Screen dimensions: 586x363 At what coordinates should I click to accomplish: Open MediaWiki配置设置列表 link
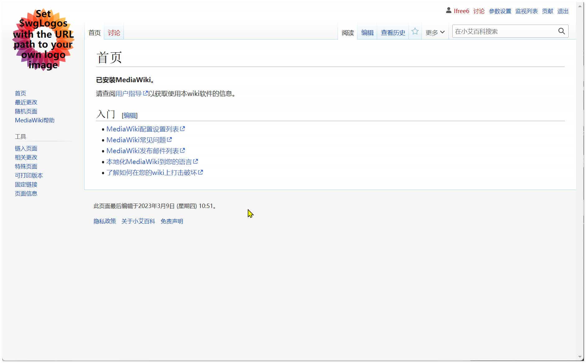[x=143, y=129]
